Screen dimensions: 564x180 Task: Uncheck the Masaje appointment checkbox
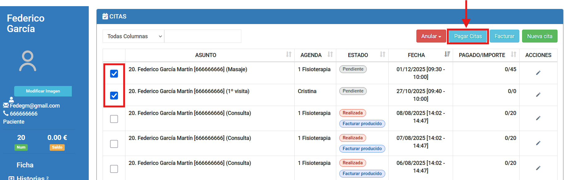pyautogui.click(x=114, y=73)
